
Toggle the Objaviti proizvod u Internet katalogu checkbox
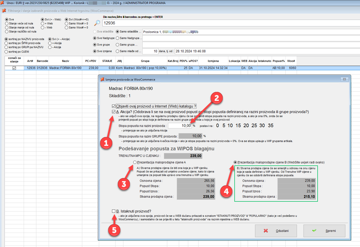click(x=114, y=106)
